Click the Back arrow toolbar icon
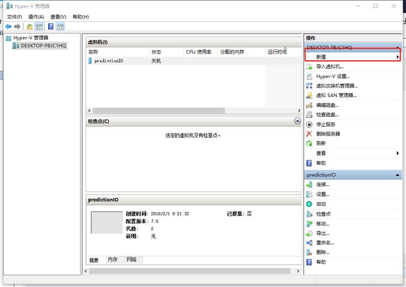Screen dimensions: 406x287 pyautogui.click(x=8, y=26)
